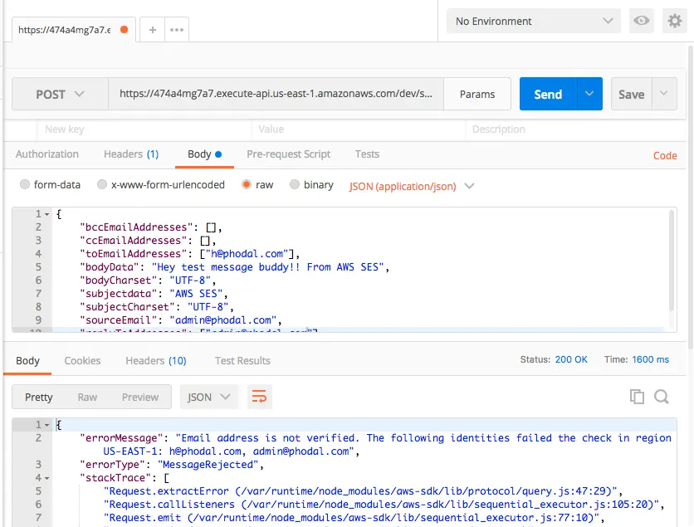Click the "Request.callListeners" stack trace line
The height and width of the screenshot is (527, 694).
pyautogui.click(x=384, y=504)
